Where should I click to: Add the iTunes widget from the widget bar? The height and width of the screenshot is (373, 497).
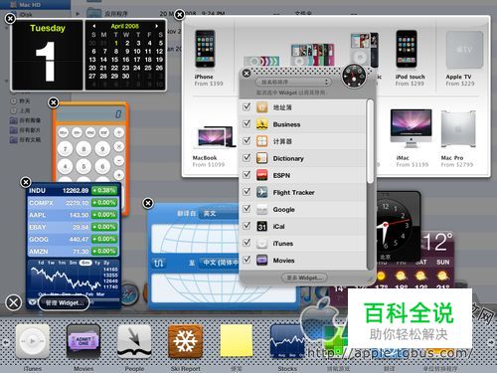point(33,341)
